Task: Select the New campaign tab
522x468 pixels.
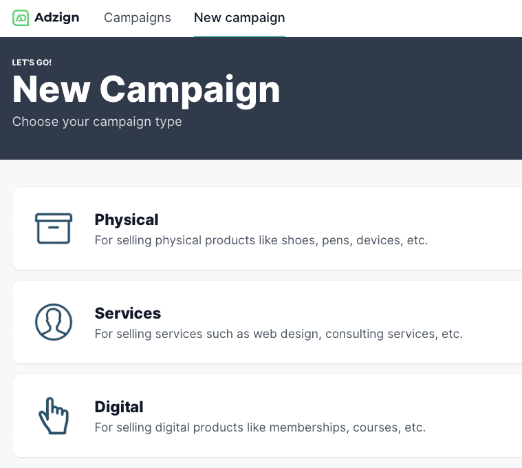Action: (239, 18)
